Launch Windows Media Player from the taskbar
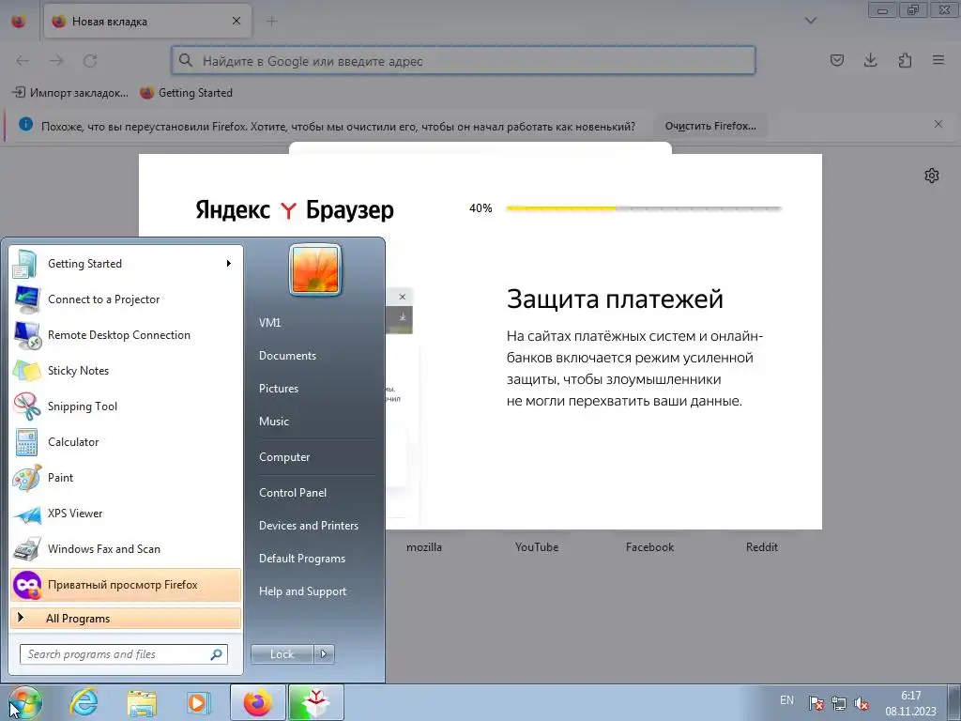The height and width of the screenshot is (721, 961). pyautogui.click(x=199, y=702)
